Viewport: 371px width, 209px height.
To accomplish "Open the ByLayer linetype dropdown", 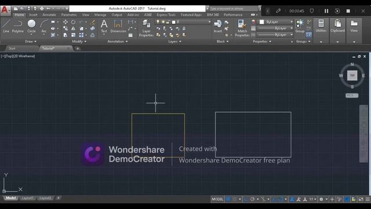I will pos(275,35).
